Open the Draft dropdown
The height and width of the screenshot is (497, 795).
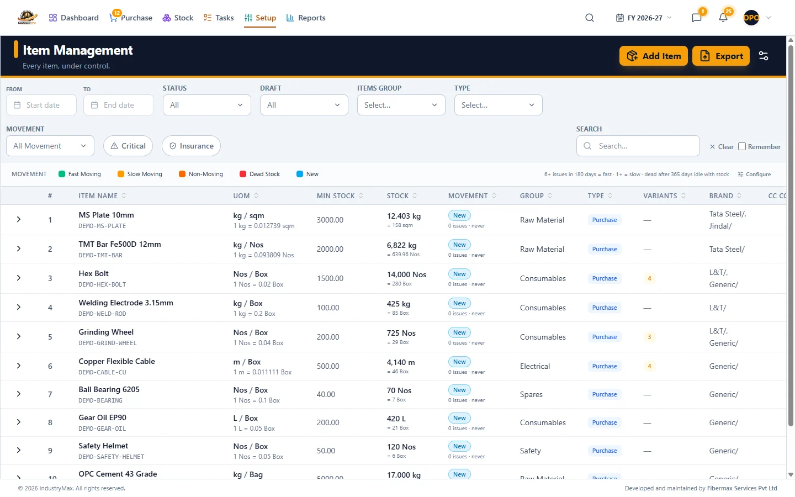(304, 105)
